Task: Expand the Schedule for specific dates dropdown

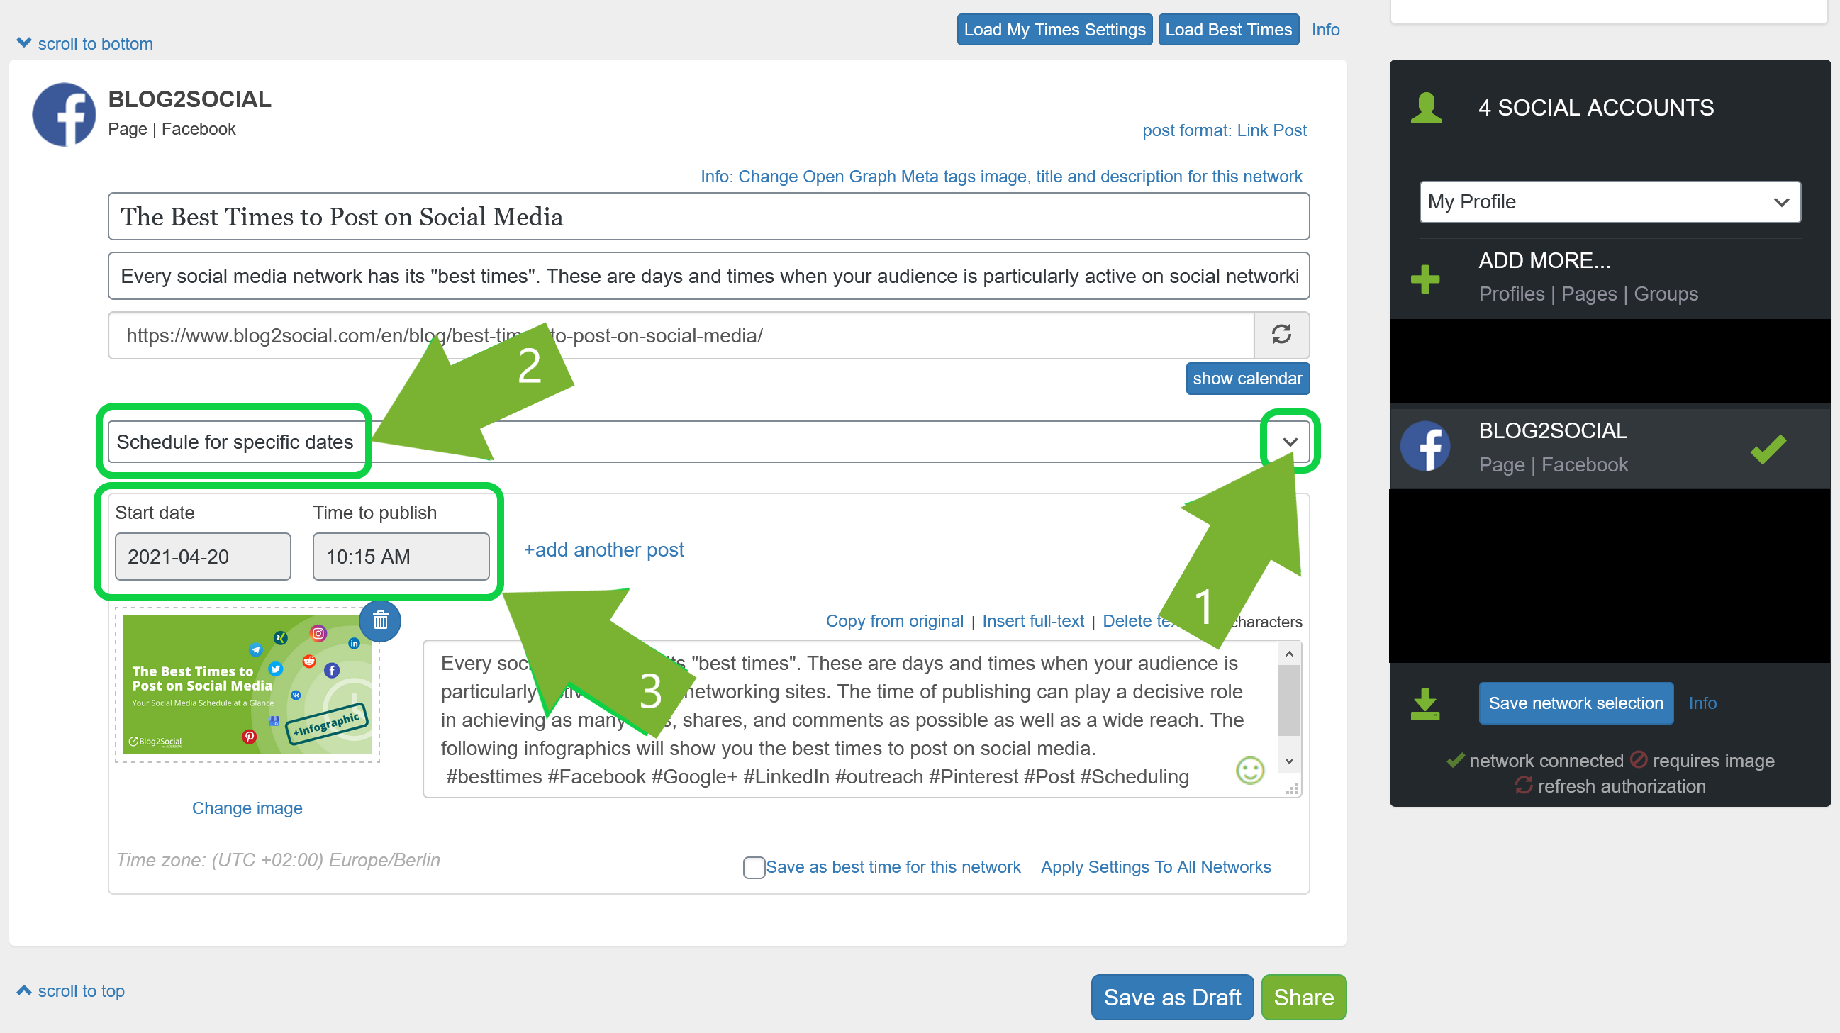Action: tap(1289, 442)
